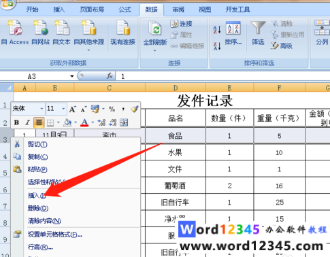Increase decimal places in mini toolbar
The width and height of the screenshot is (330, 257).
tap(101, 122)
